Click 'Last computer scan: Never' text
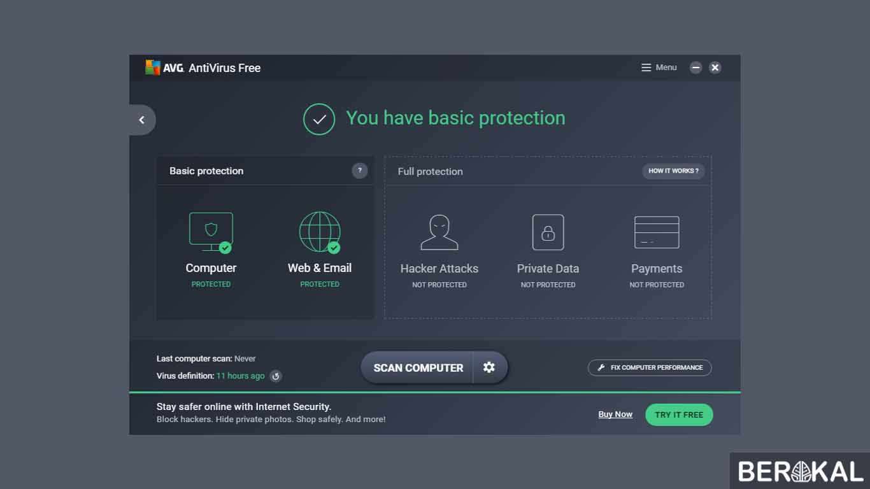This screenshot has width=870, height=489. 206,358
